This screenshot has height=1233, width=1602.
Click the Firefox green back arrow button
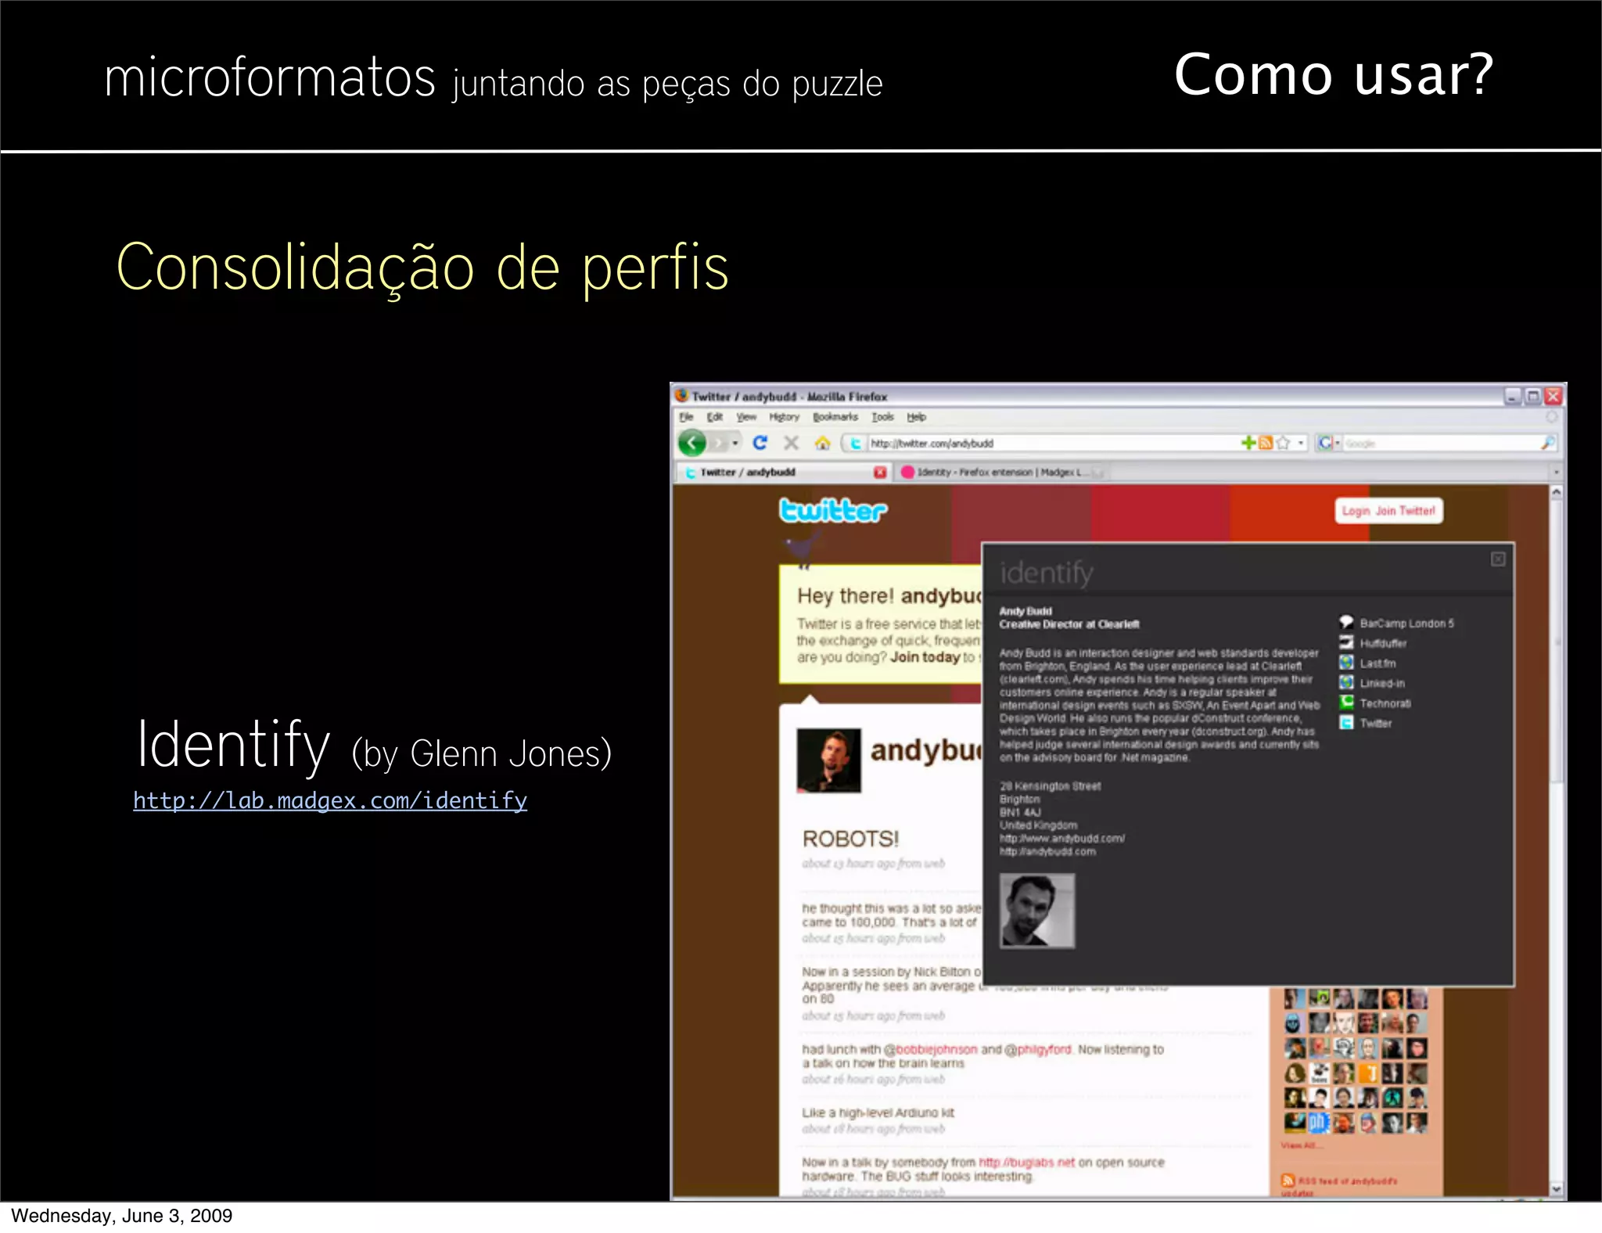coord(691,443)
